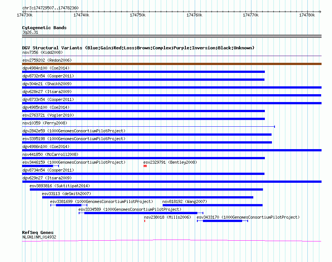Select the dgv8733n54 (Cooper2011) label
332x262 pixels.
click(48, 99)
